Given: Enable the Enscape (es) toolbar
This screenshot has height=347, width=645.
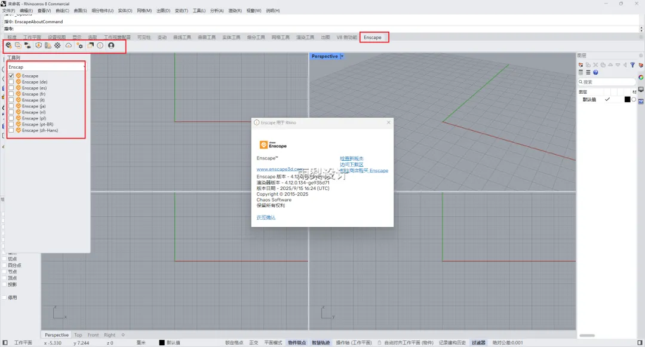Looking at the screenshot, I should tap(11, 88).
